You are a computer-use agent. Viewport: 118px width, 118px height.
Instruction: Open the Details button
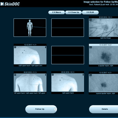click(x=104, y=109)
